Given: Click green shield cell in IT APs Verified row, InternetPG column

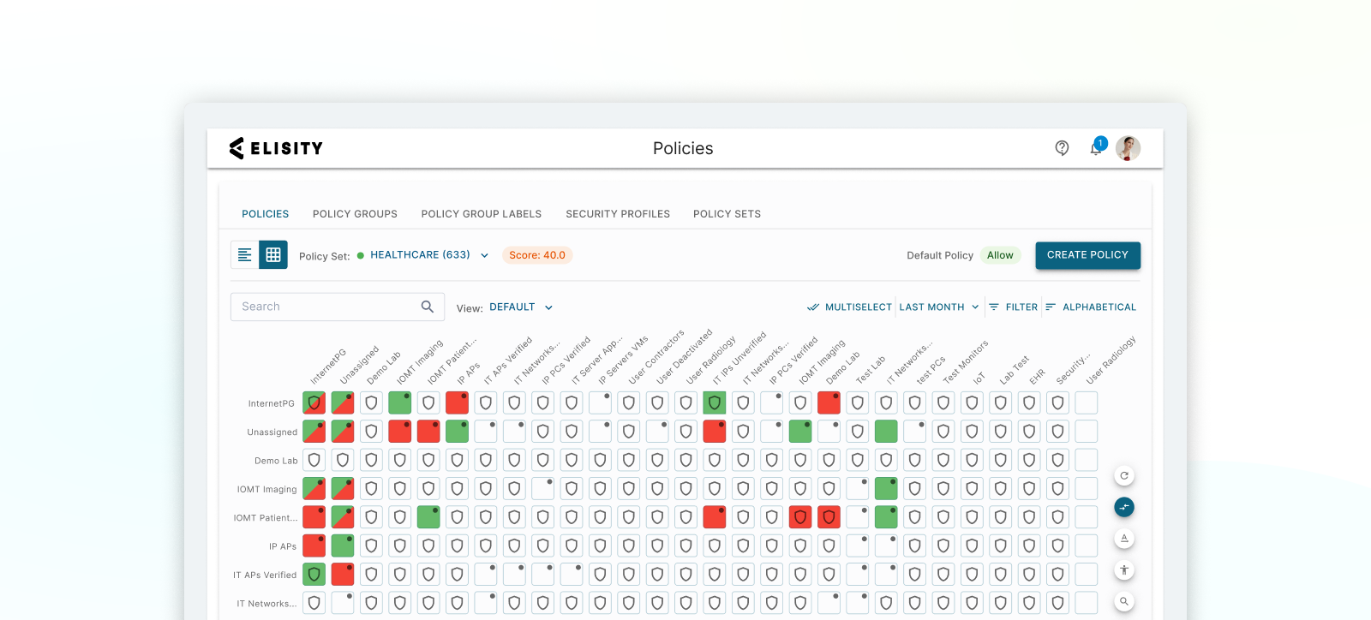Looking at the screenshot, I should click(x=314, y=574).
